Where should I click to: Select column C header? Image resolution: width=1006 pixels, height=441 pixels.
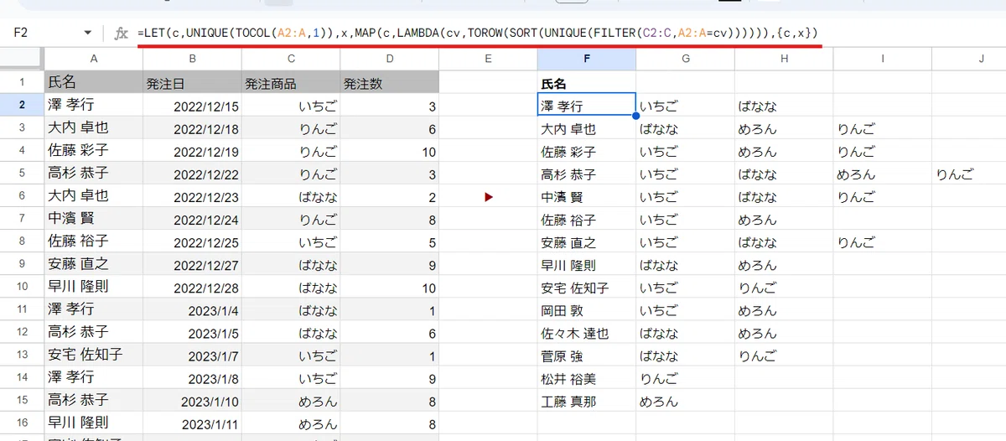tap(291, 59)
